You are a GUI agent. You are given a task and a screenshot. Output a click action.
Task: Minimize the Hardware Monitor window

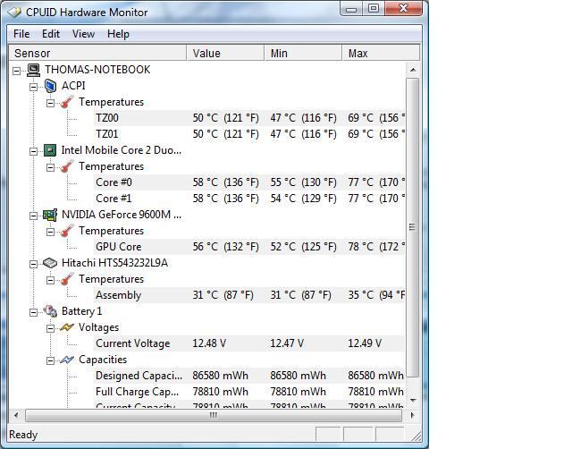[x=351, y=9]
